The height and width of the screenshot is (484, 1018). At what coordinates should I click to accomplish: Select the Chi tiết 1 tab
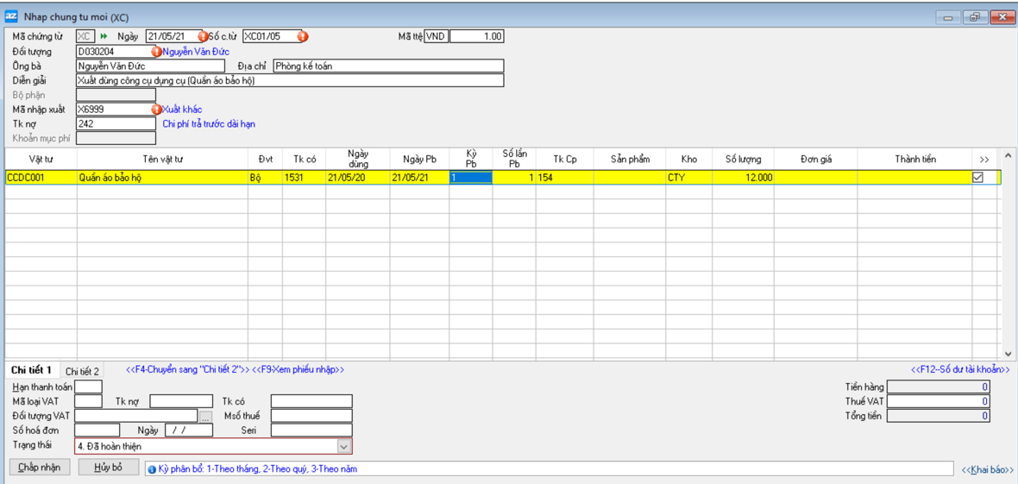31,370
